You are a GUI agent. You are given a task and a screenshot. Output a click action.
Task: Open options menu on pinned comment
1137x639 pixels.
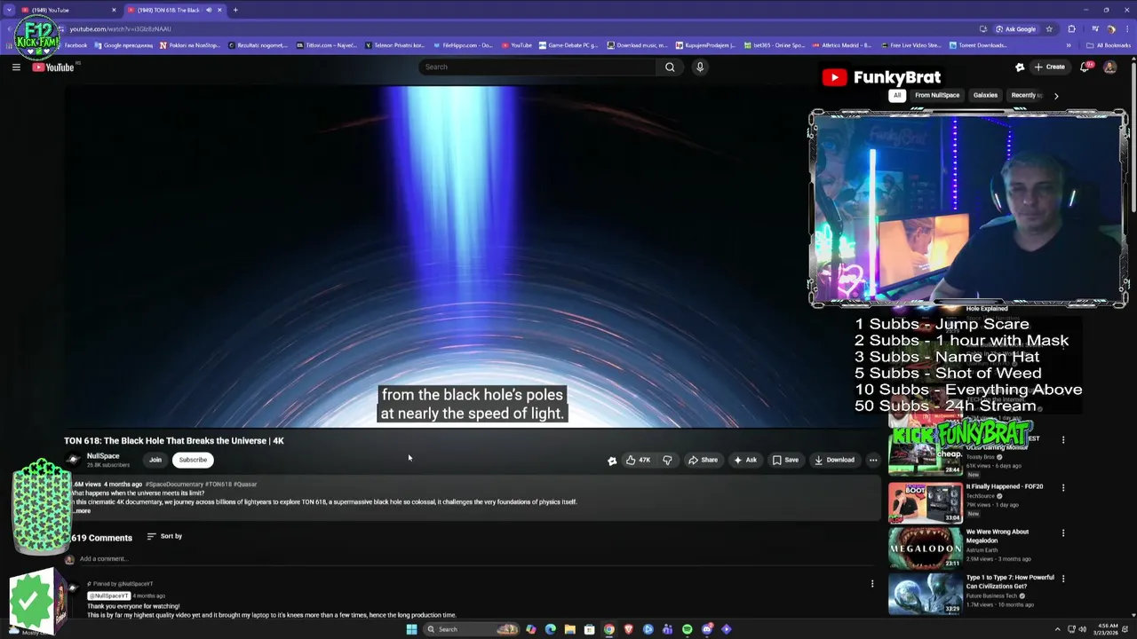tap(872, 584)
